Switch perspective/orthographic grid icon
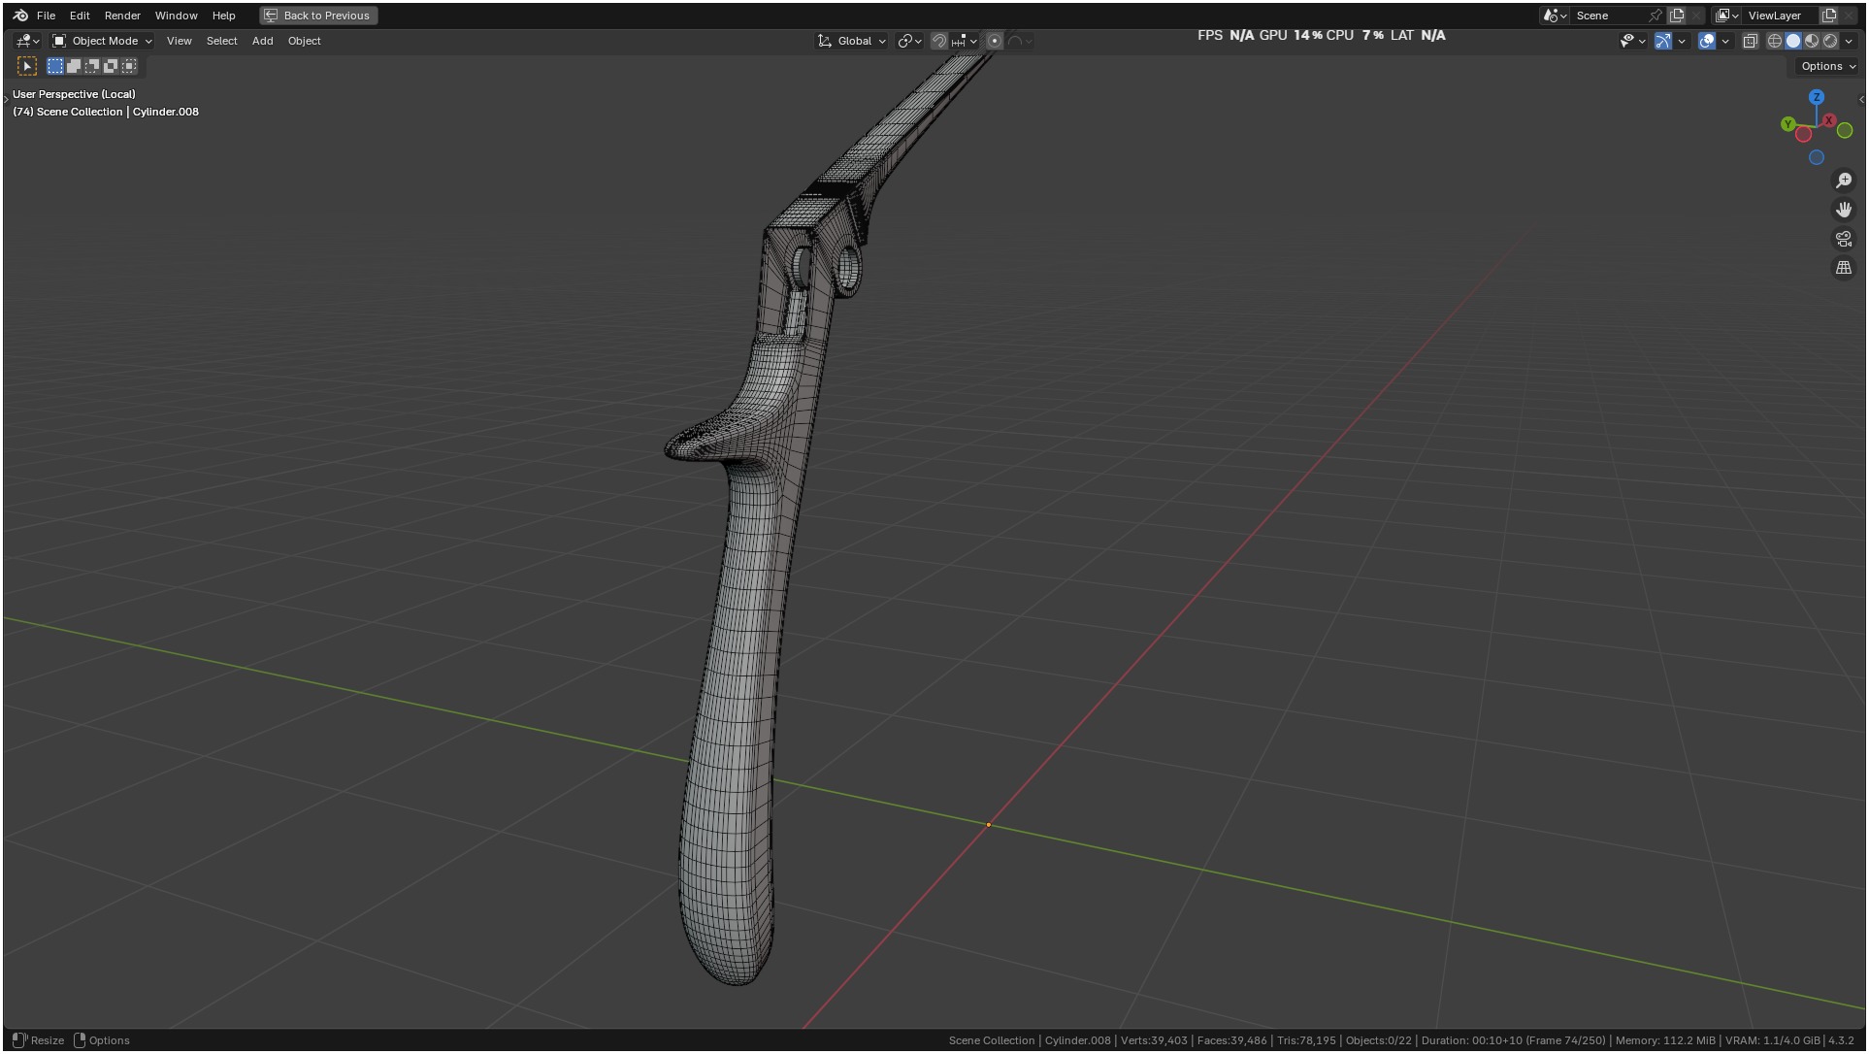Screen dimensions: 1869x1054 coord(1844,268)
